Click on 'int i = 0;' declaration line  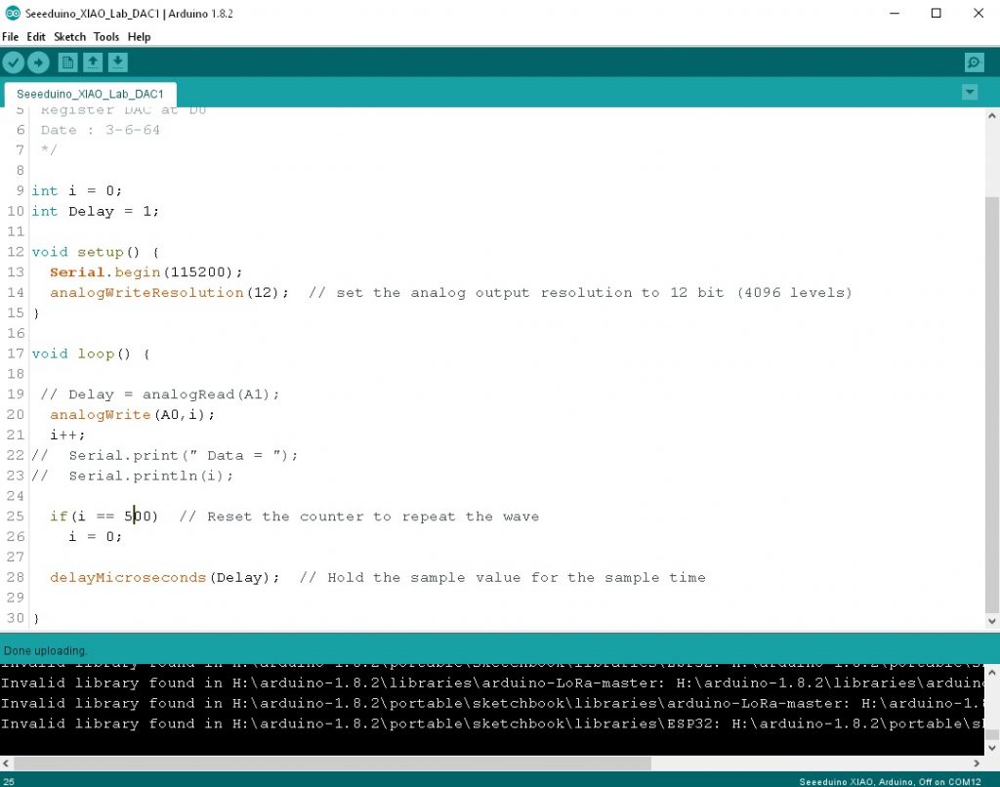[76, 190]
